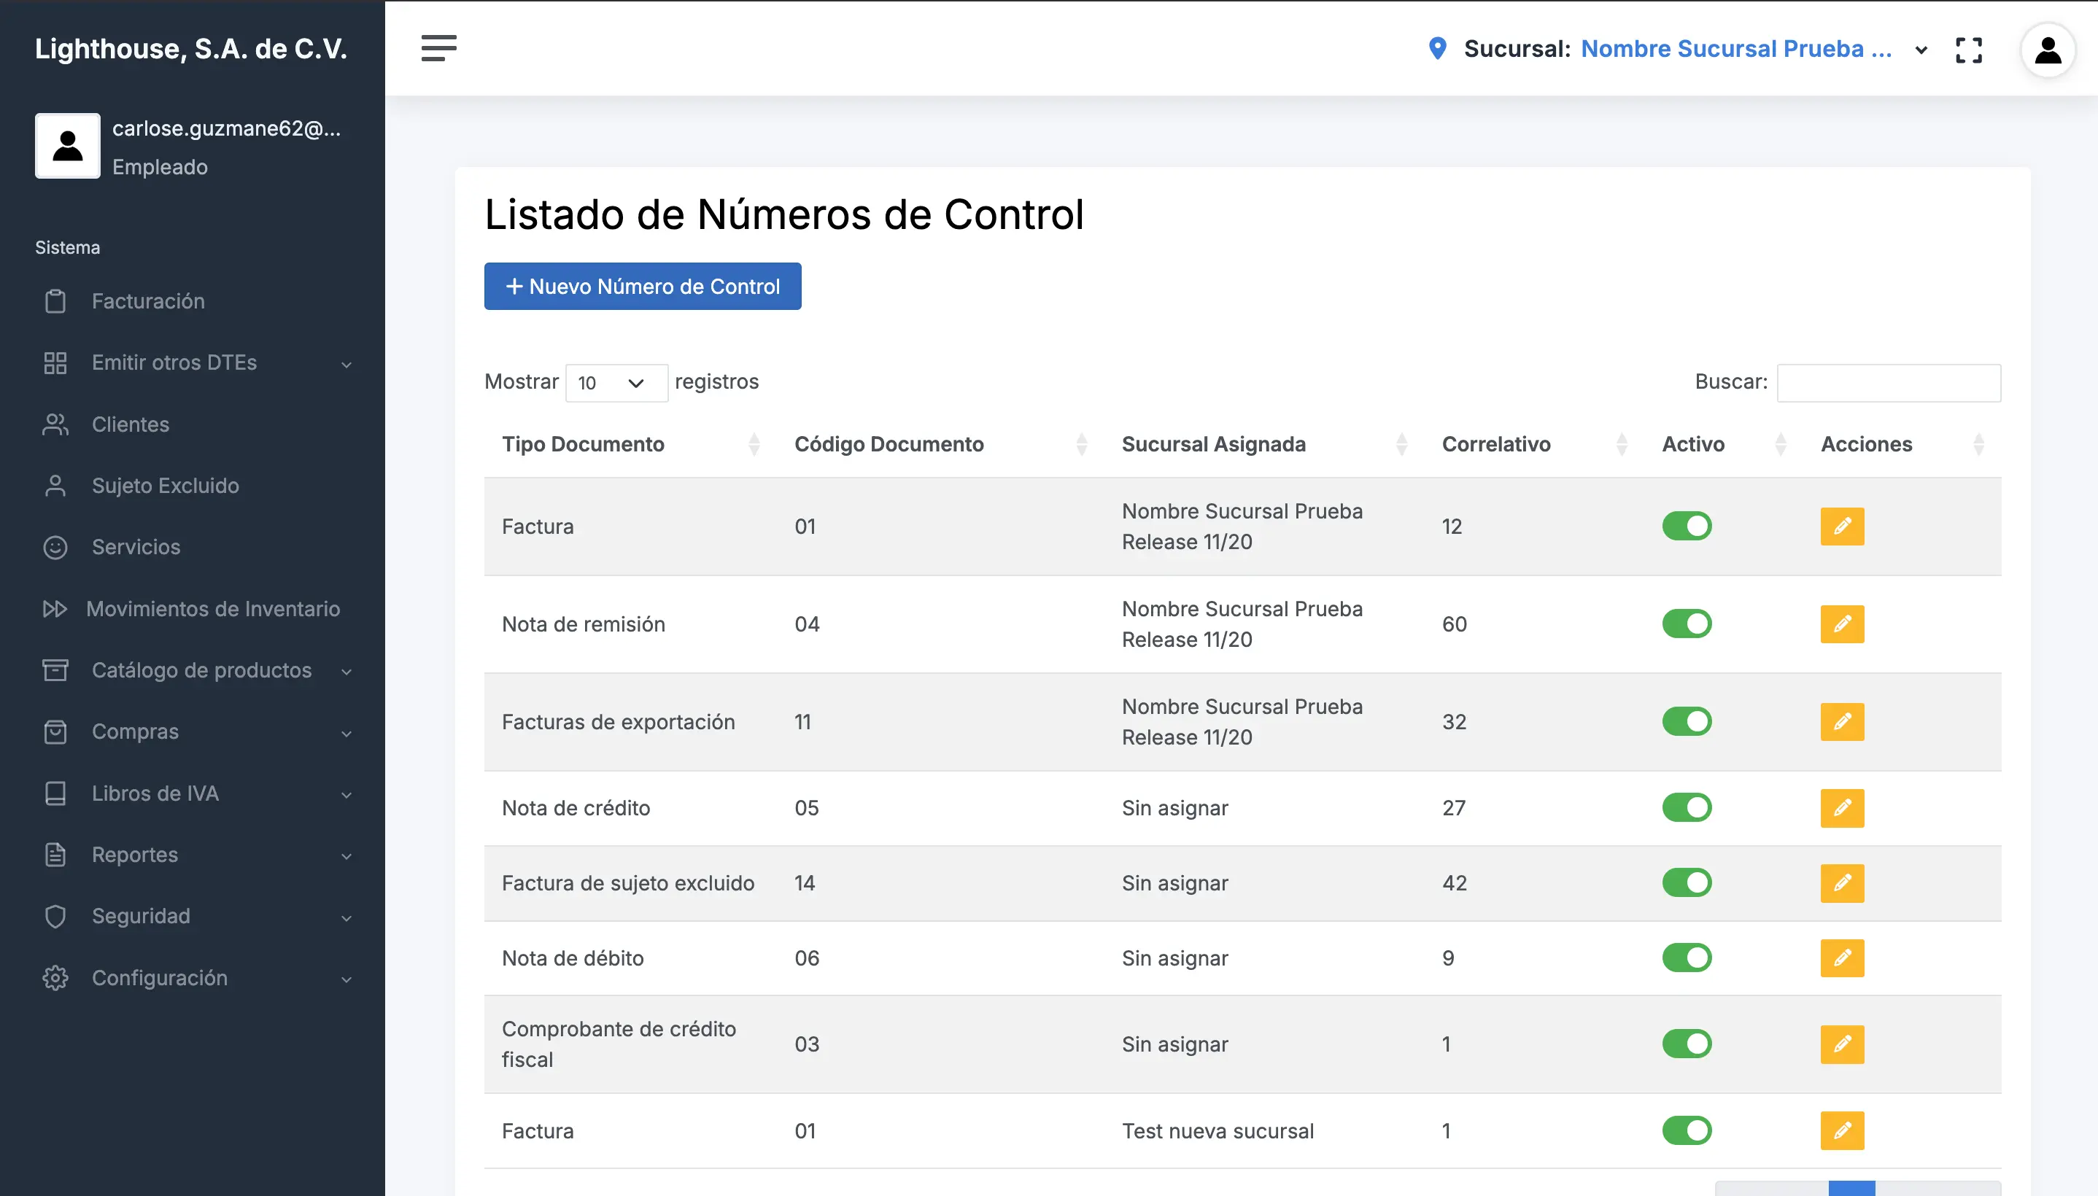Click the Lighthouse, S.A. de C.V. title
Screen dimensions: 2098x1196
(x=190, y=48)
